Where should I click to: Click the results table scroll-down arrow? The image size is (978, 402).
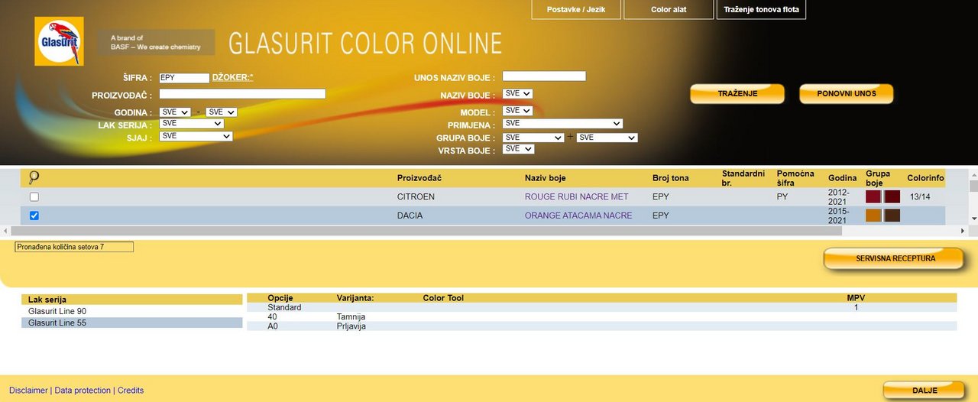tap(973, 219)
